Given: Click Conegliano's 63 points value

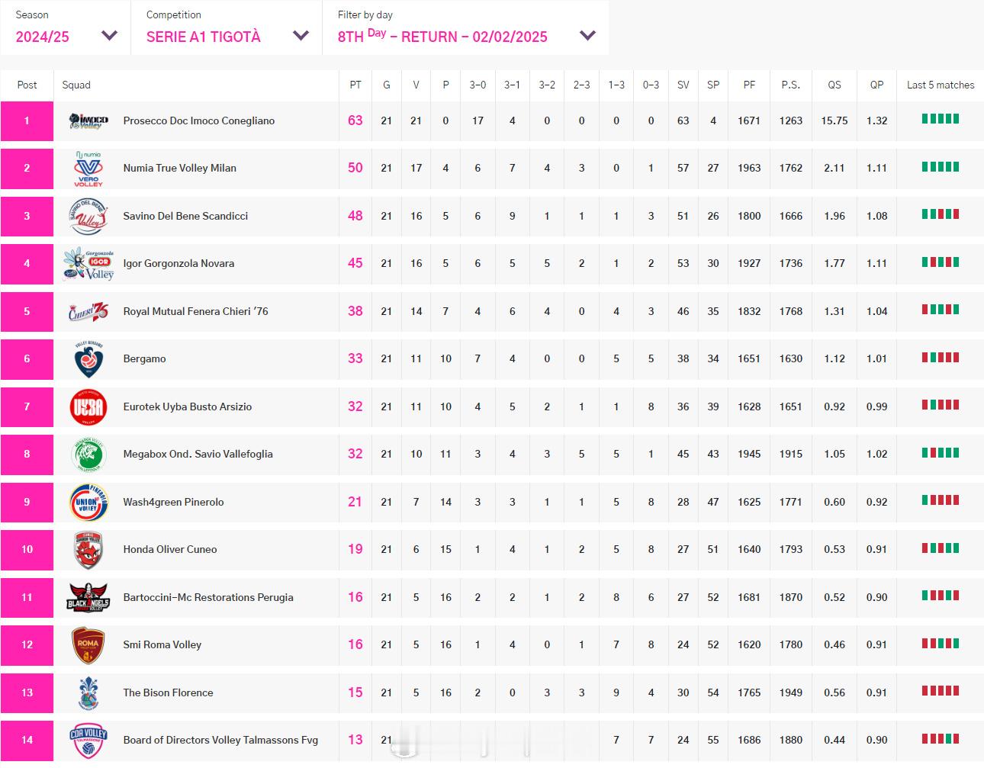Looking at the screenshot, I should tap(355, 121).
